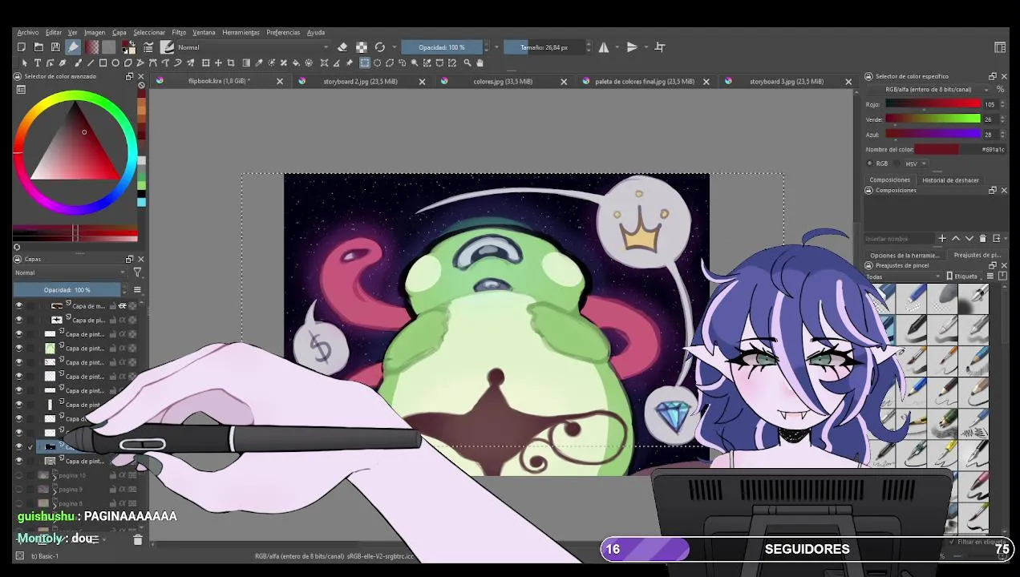Click the reload brush preset icon
Screen dimensions: 1020x577
(380, 47)
